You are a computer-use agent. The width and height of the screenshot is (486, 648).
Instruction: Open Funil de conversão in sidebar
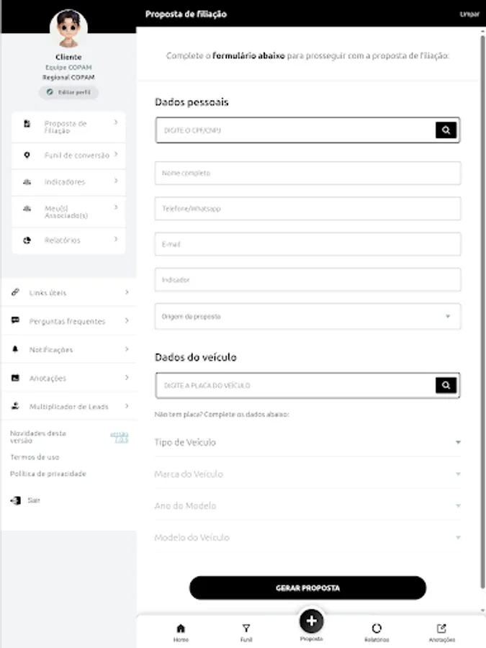point(69,156)
